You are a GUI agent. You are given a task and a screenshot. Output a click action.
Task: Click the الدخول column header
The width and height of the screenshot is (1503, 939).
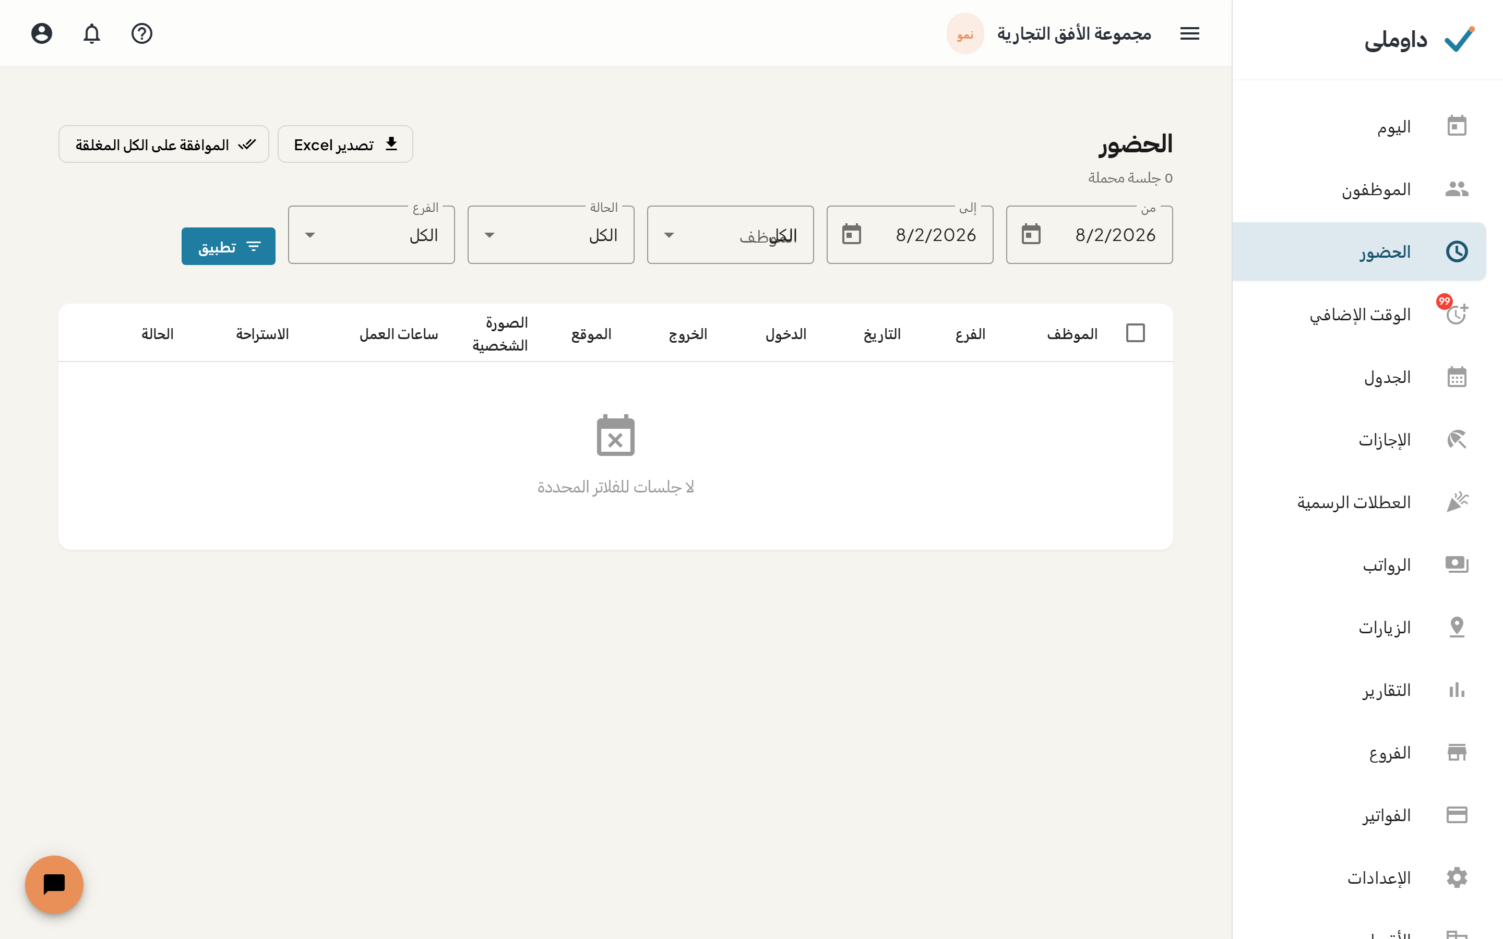click(x=785, y=334)
